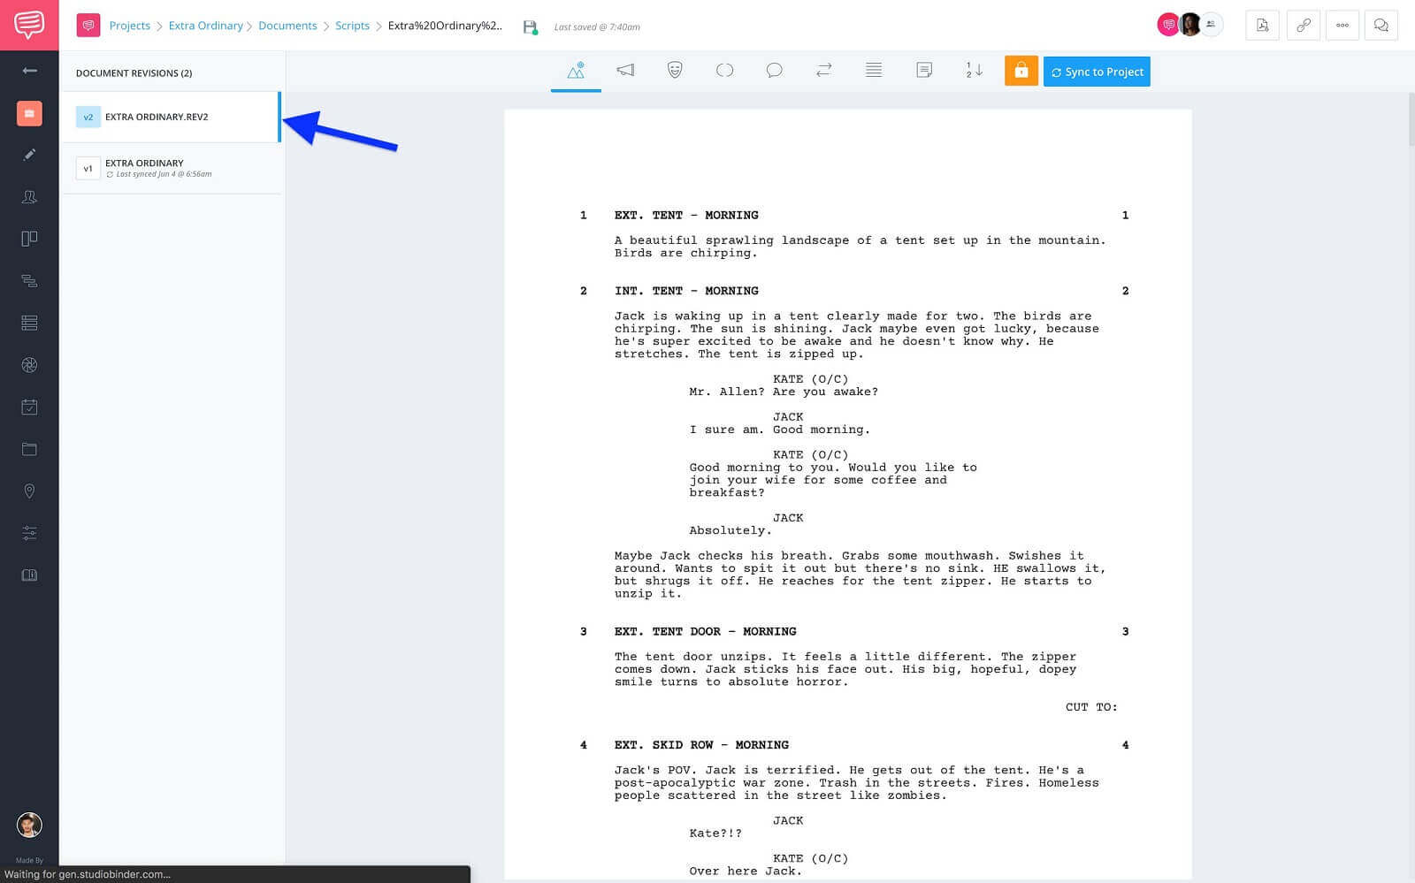The image size is (1415, 883).
Task: Open the scene numbering tool
Action: click(972, 71)
